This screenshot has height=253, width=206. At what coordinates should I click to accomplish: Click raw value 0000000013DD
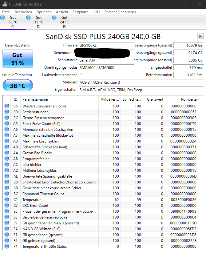coord(183,223)
